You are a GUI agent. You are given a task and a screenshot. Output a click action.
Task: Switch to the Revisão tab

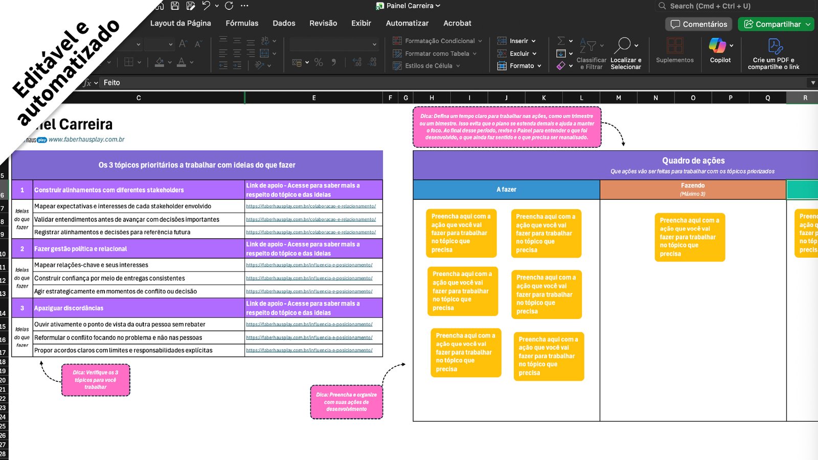click(x=323, y=24)
